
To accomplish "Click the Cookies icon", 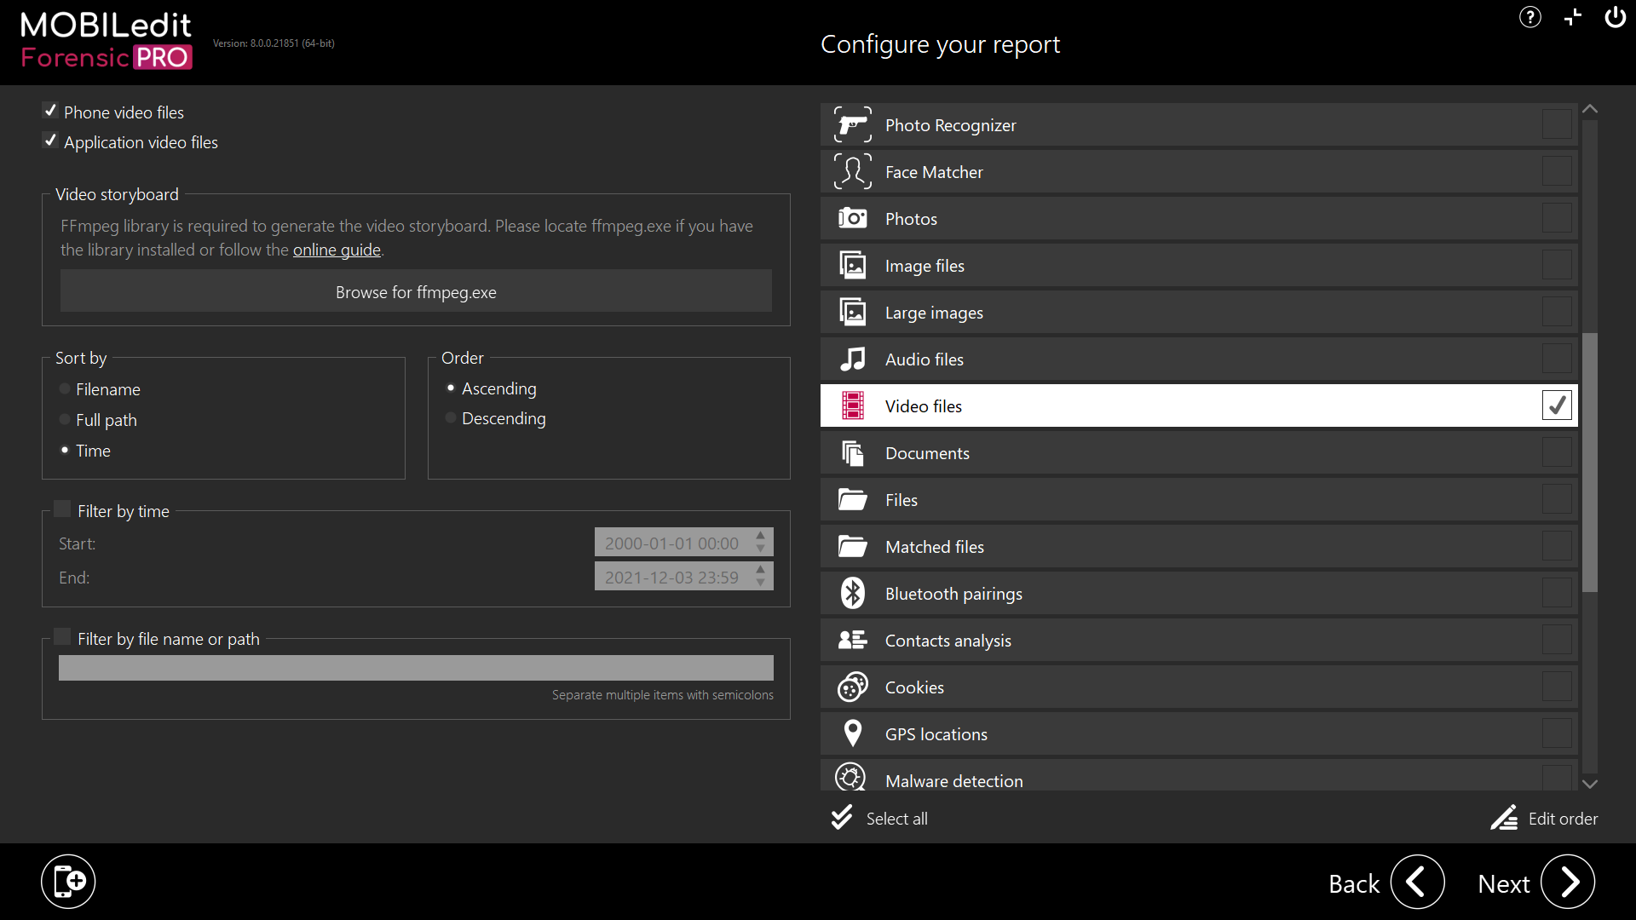I will click(852, 687).
